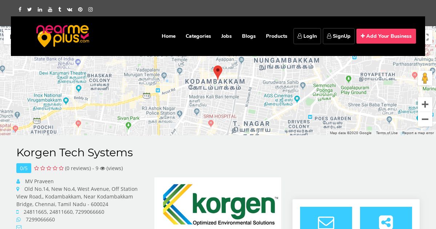Select the first rating star
The width and height of the screenshot is (436, 229).
pos(36,168)
